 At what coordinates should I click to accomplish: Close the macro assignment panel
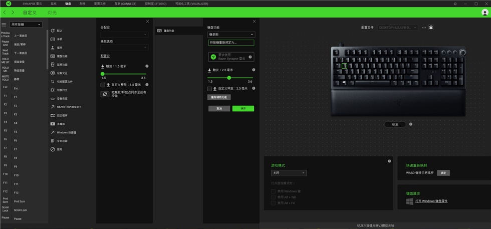pos(147,22)
